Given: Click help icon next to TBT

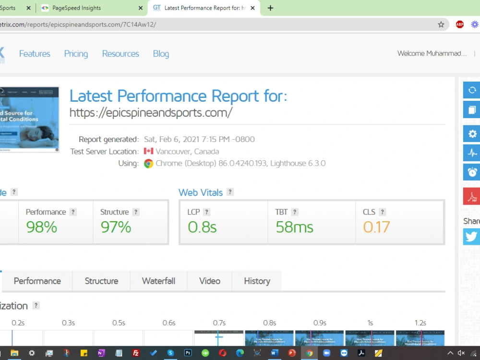Looking at the screenshot, I should pos(295,212).
